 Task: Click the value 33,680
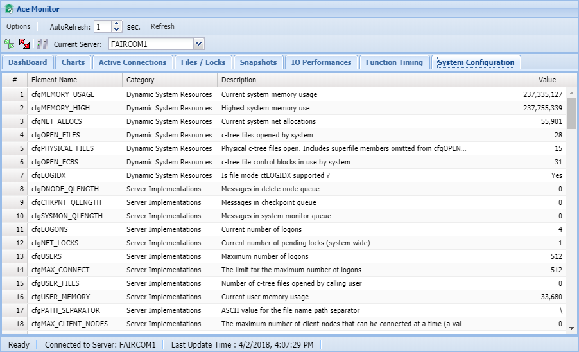[x=551, y=297]
